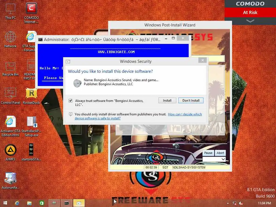This screenshot has width=276, height=207.
Task: Open README FIRST file icon
Action: [30, 70]
